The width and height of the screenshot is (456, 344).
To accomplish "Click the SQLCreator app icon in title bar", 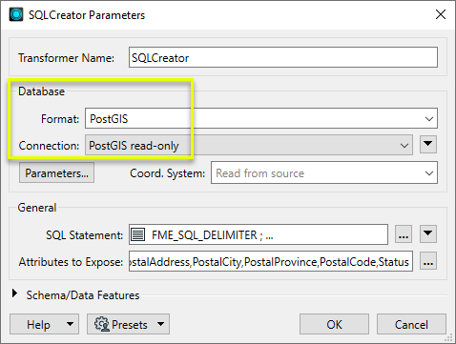I will pos(16,14).
